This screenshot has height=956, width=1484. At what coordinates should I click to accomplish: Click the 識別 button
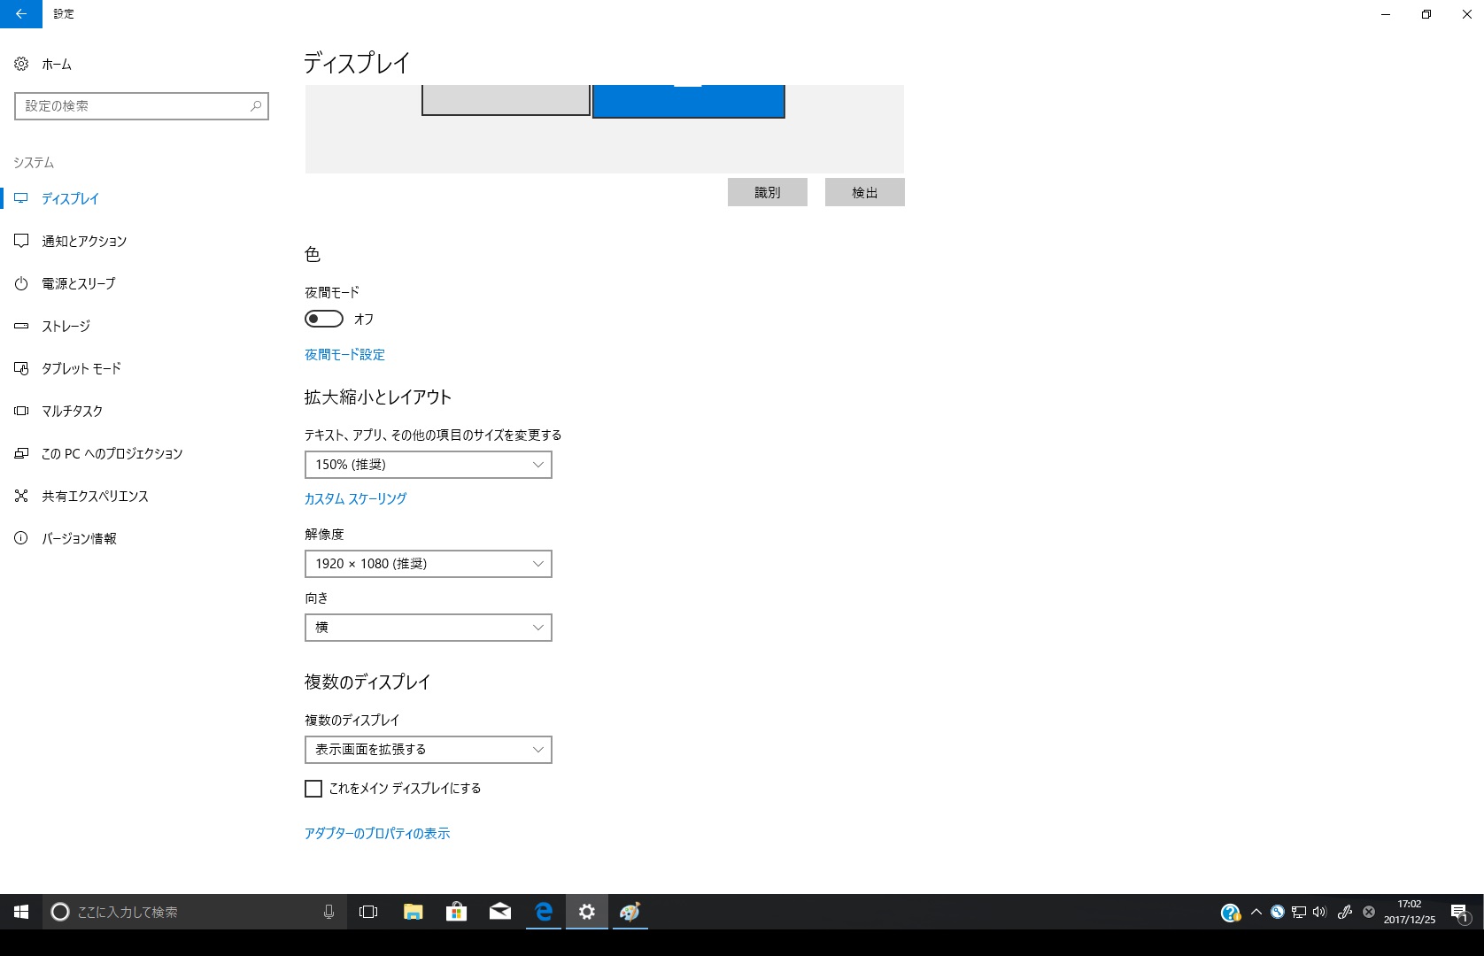(768, 192)
